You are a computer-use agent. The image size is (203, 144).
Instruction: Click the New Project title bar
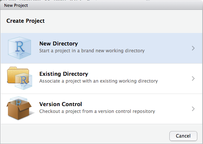pos(101,5)
